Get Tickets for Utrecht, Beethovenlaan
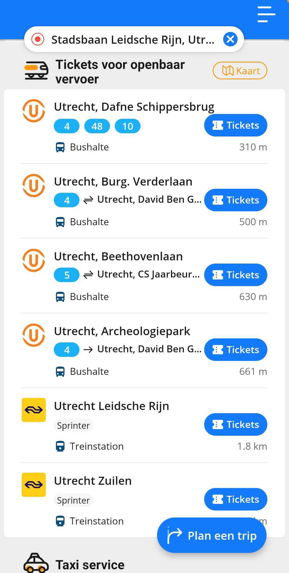 235,275
